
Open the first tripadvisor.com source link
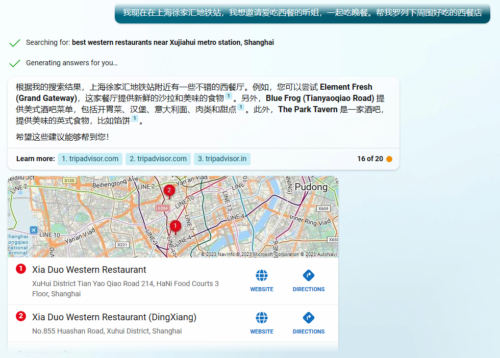[90, 159]
